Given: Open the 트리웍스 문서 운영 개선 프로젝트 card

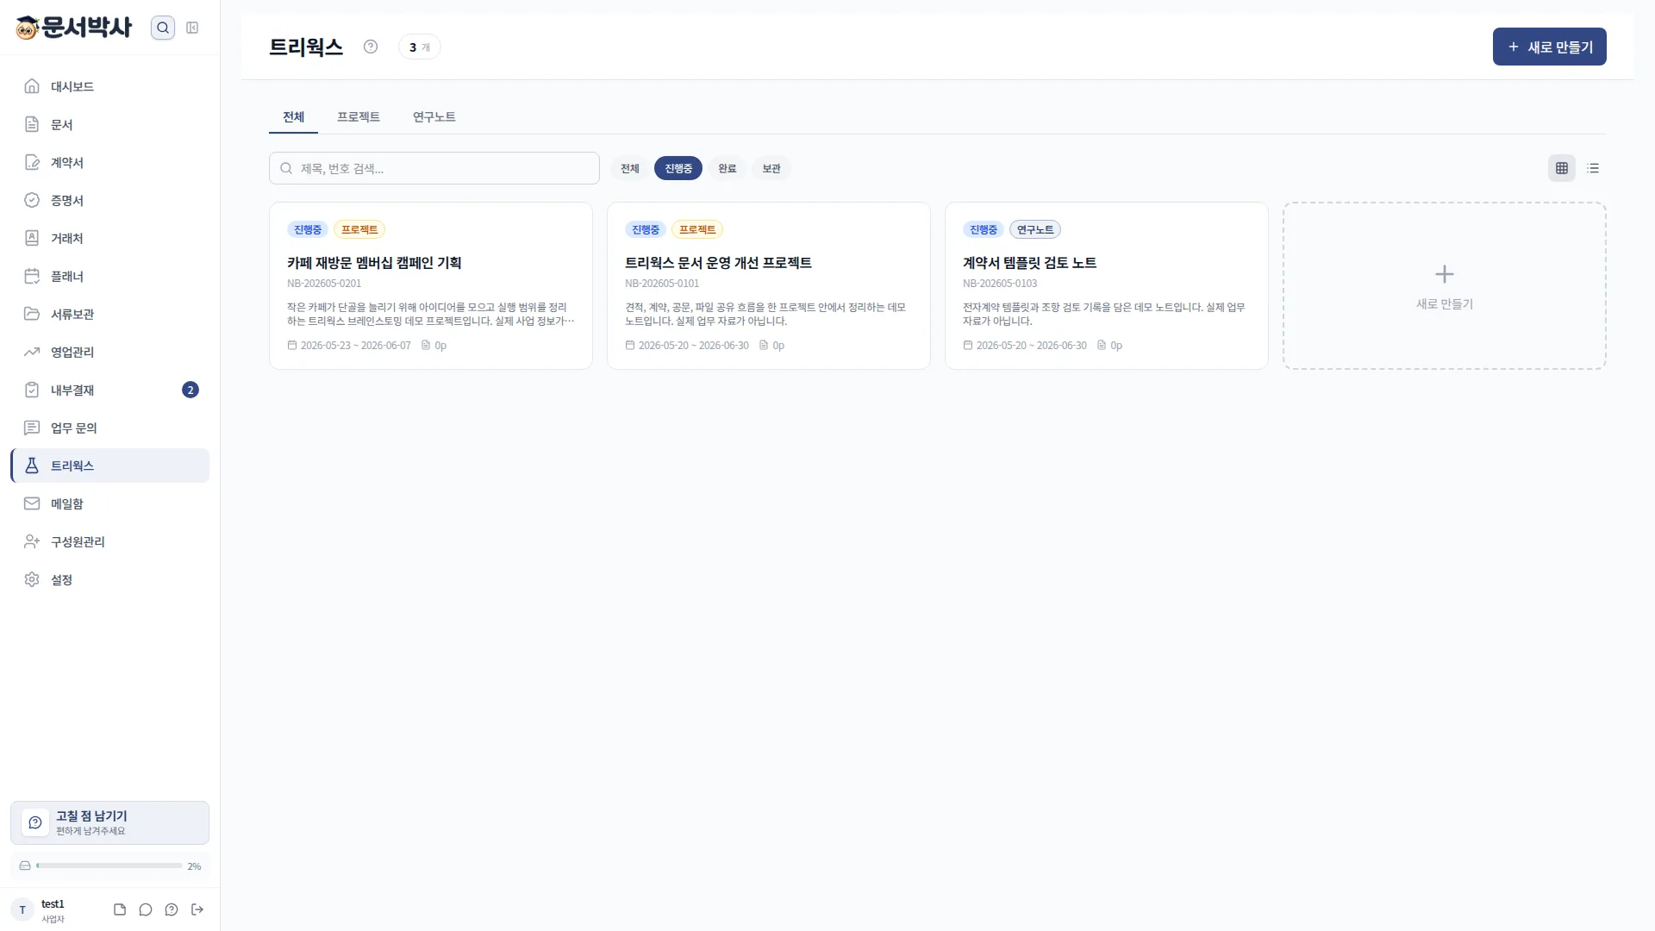Looking at the screenshot, I should (x=769, y=286).
